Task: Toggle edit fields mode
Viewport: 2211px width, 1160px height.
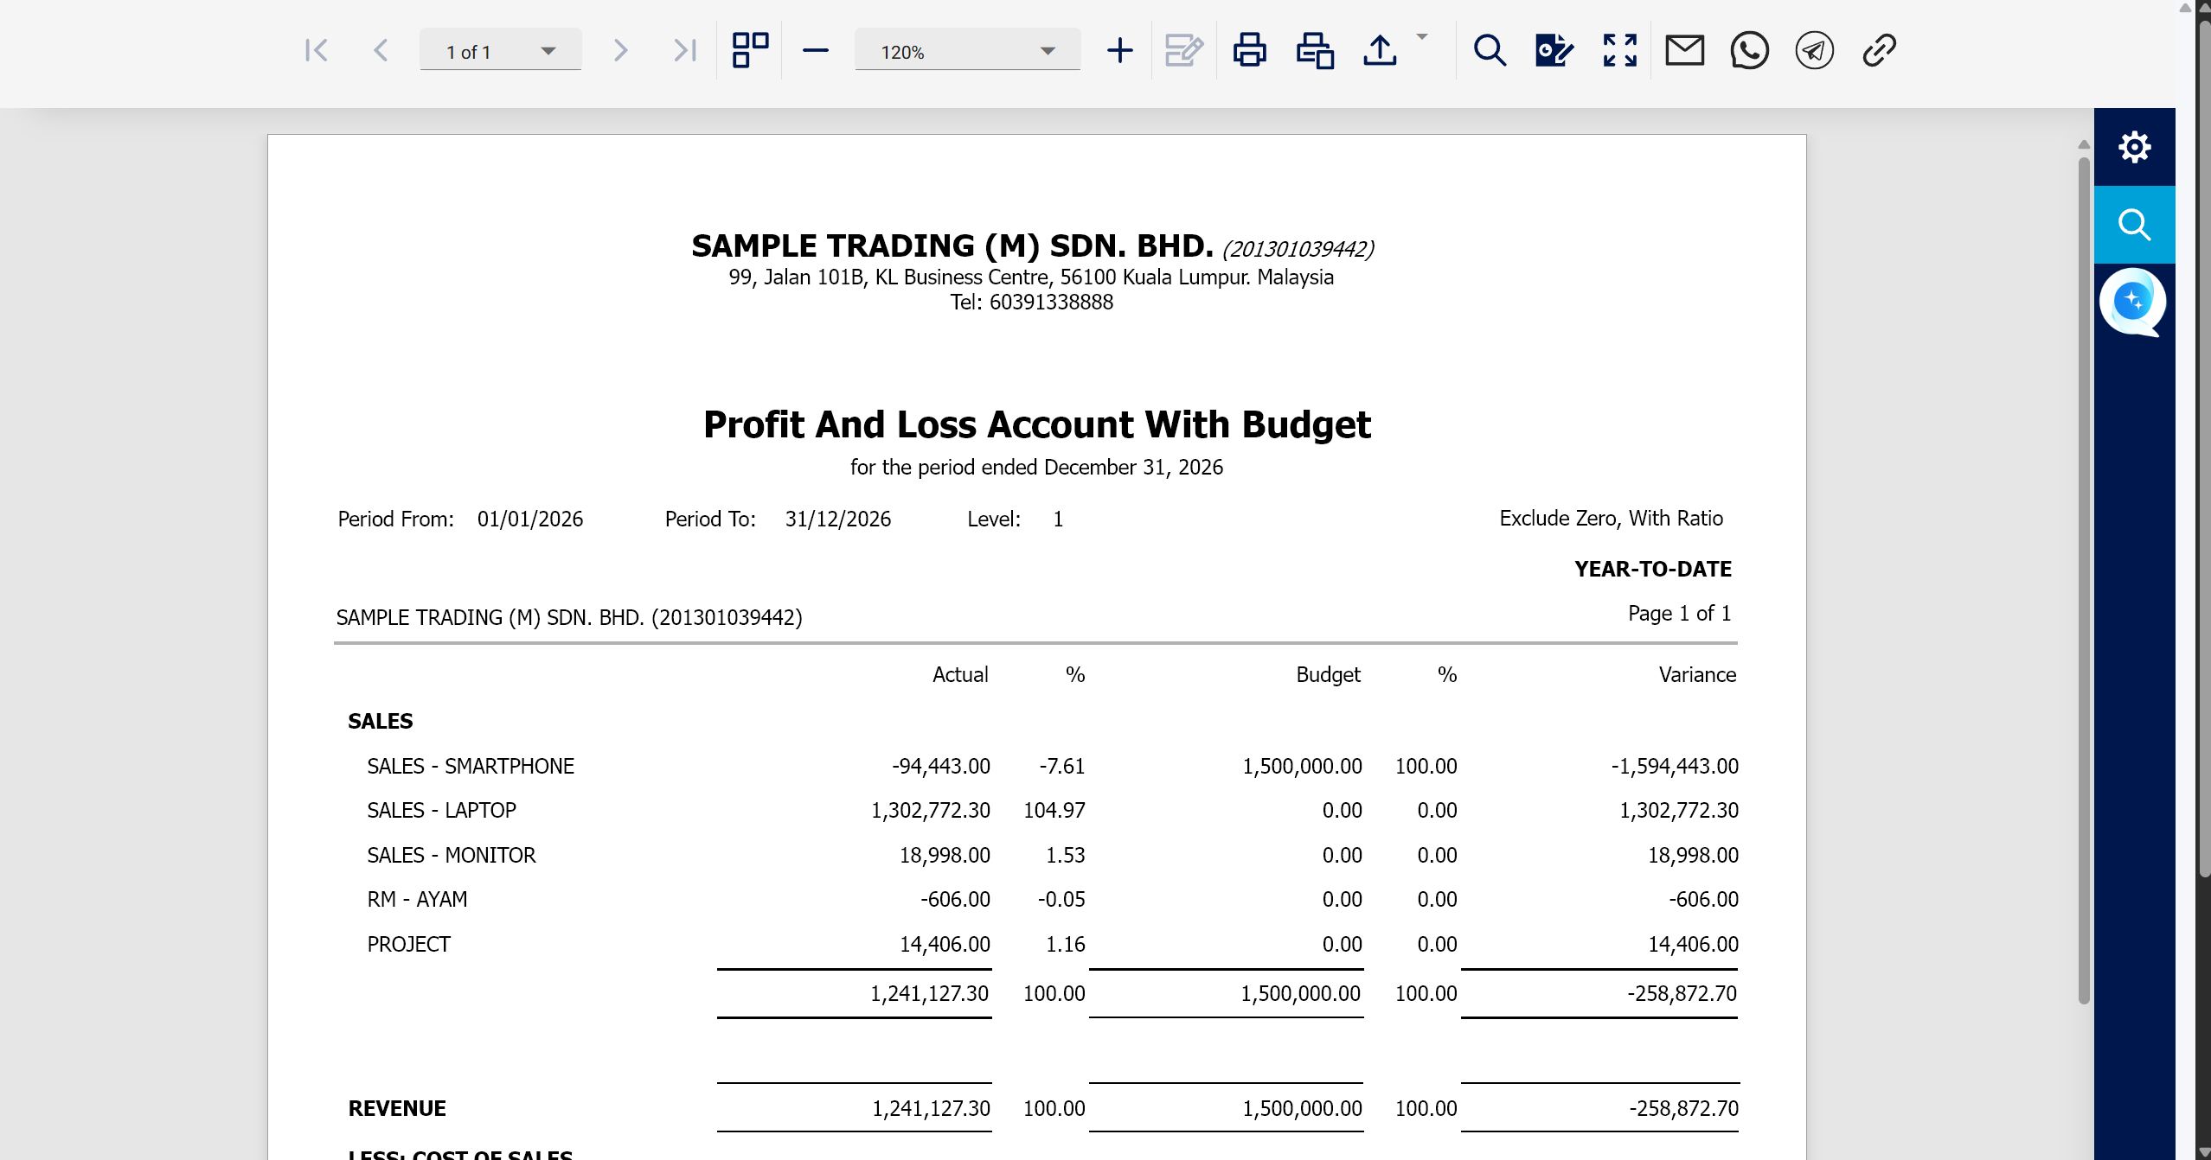Action: click(1183, 50)
